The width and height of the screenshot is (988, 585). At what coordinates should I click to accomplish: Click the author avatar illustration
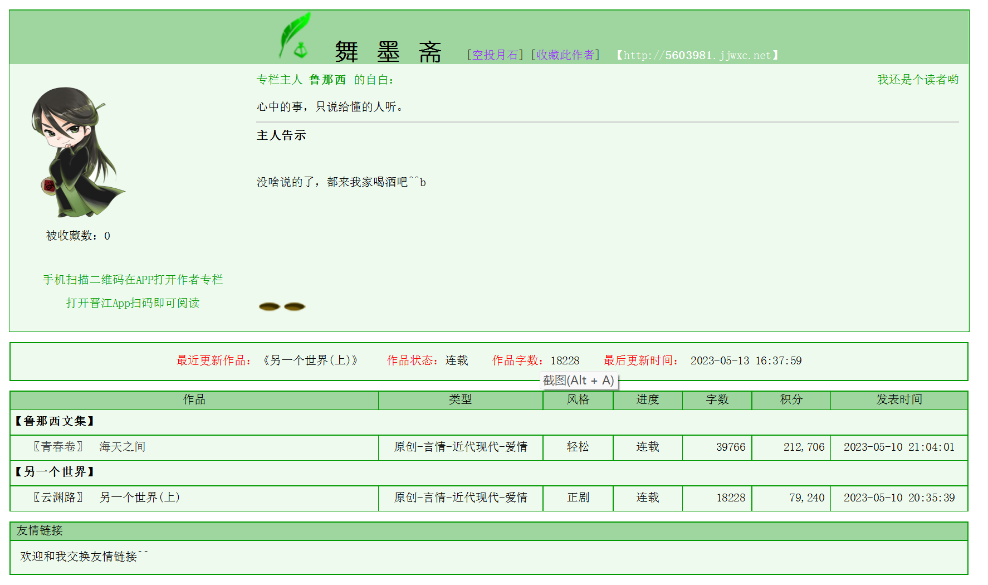pyautogui.click(x=78, y=152)
